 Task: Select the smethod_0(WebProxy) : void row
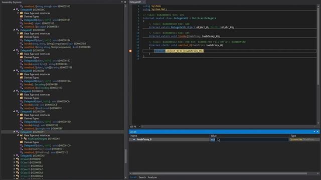[x=46, y=152]
